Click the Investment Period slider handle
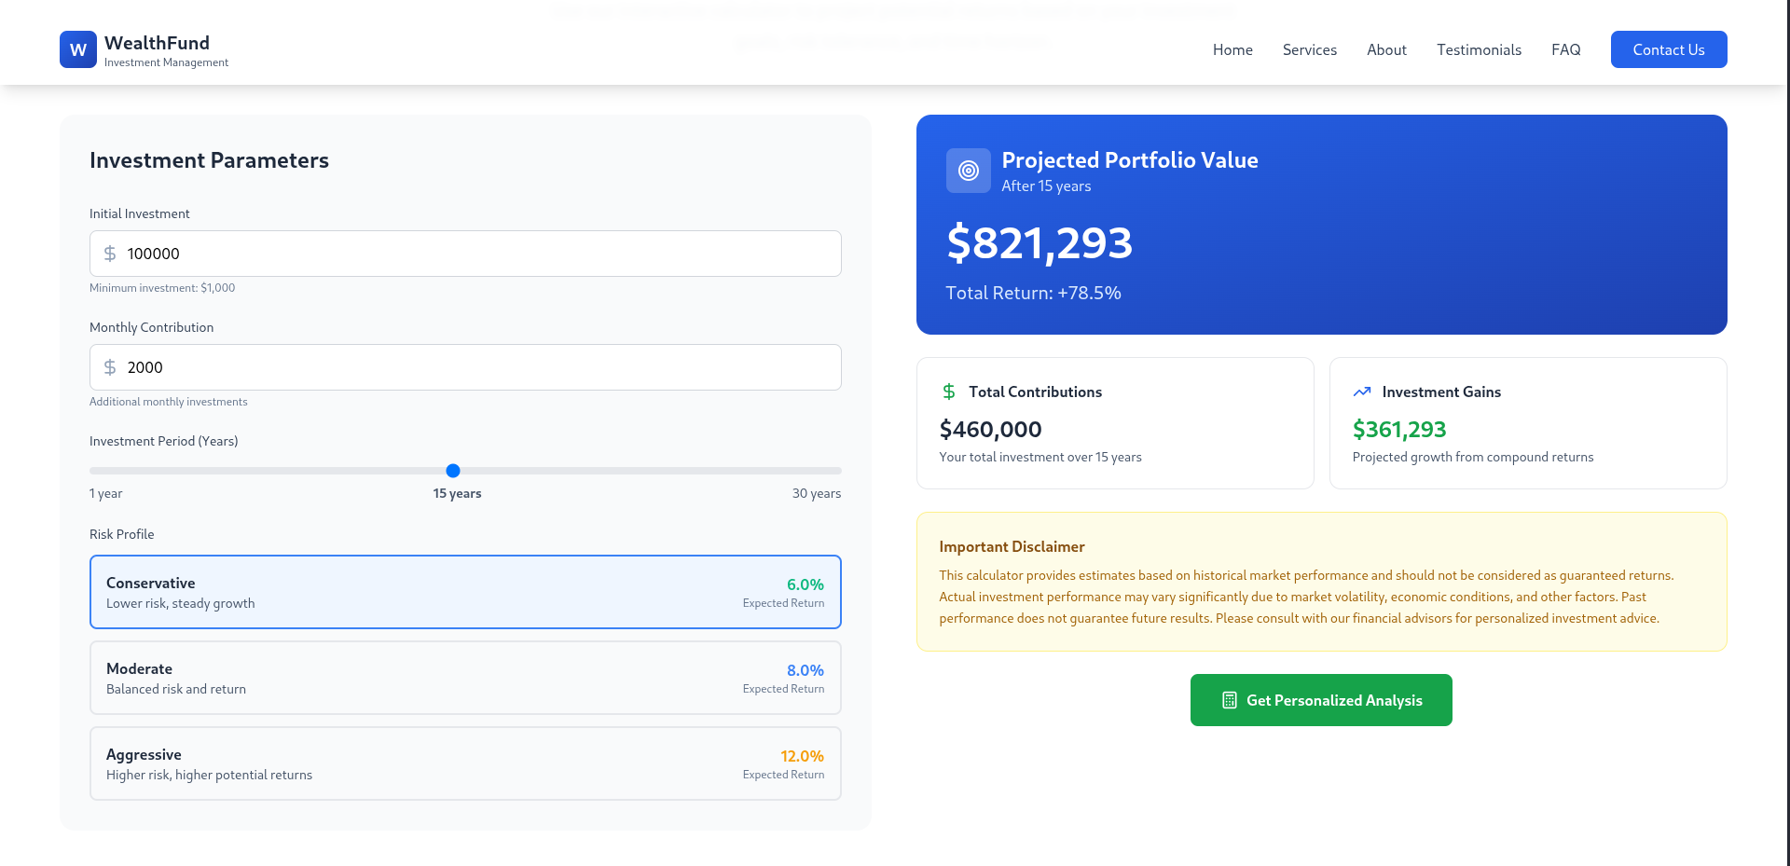1790x866 pixels. coord(453,471)
